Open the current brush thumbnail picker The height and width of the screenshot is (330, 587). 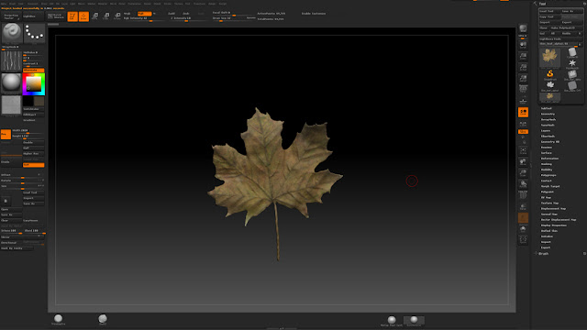[x=12, y=33]
